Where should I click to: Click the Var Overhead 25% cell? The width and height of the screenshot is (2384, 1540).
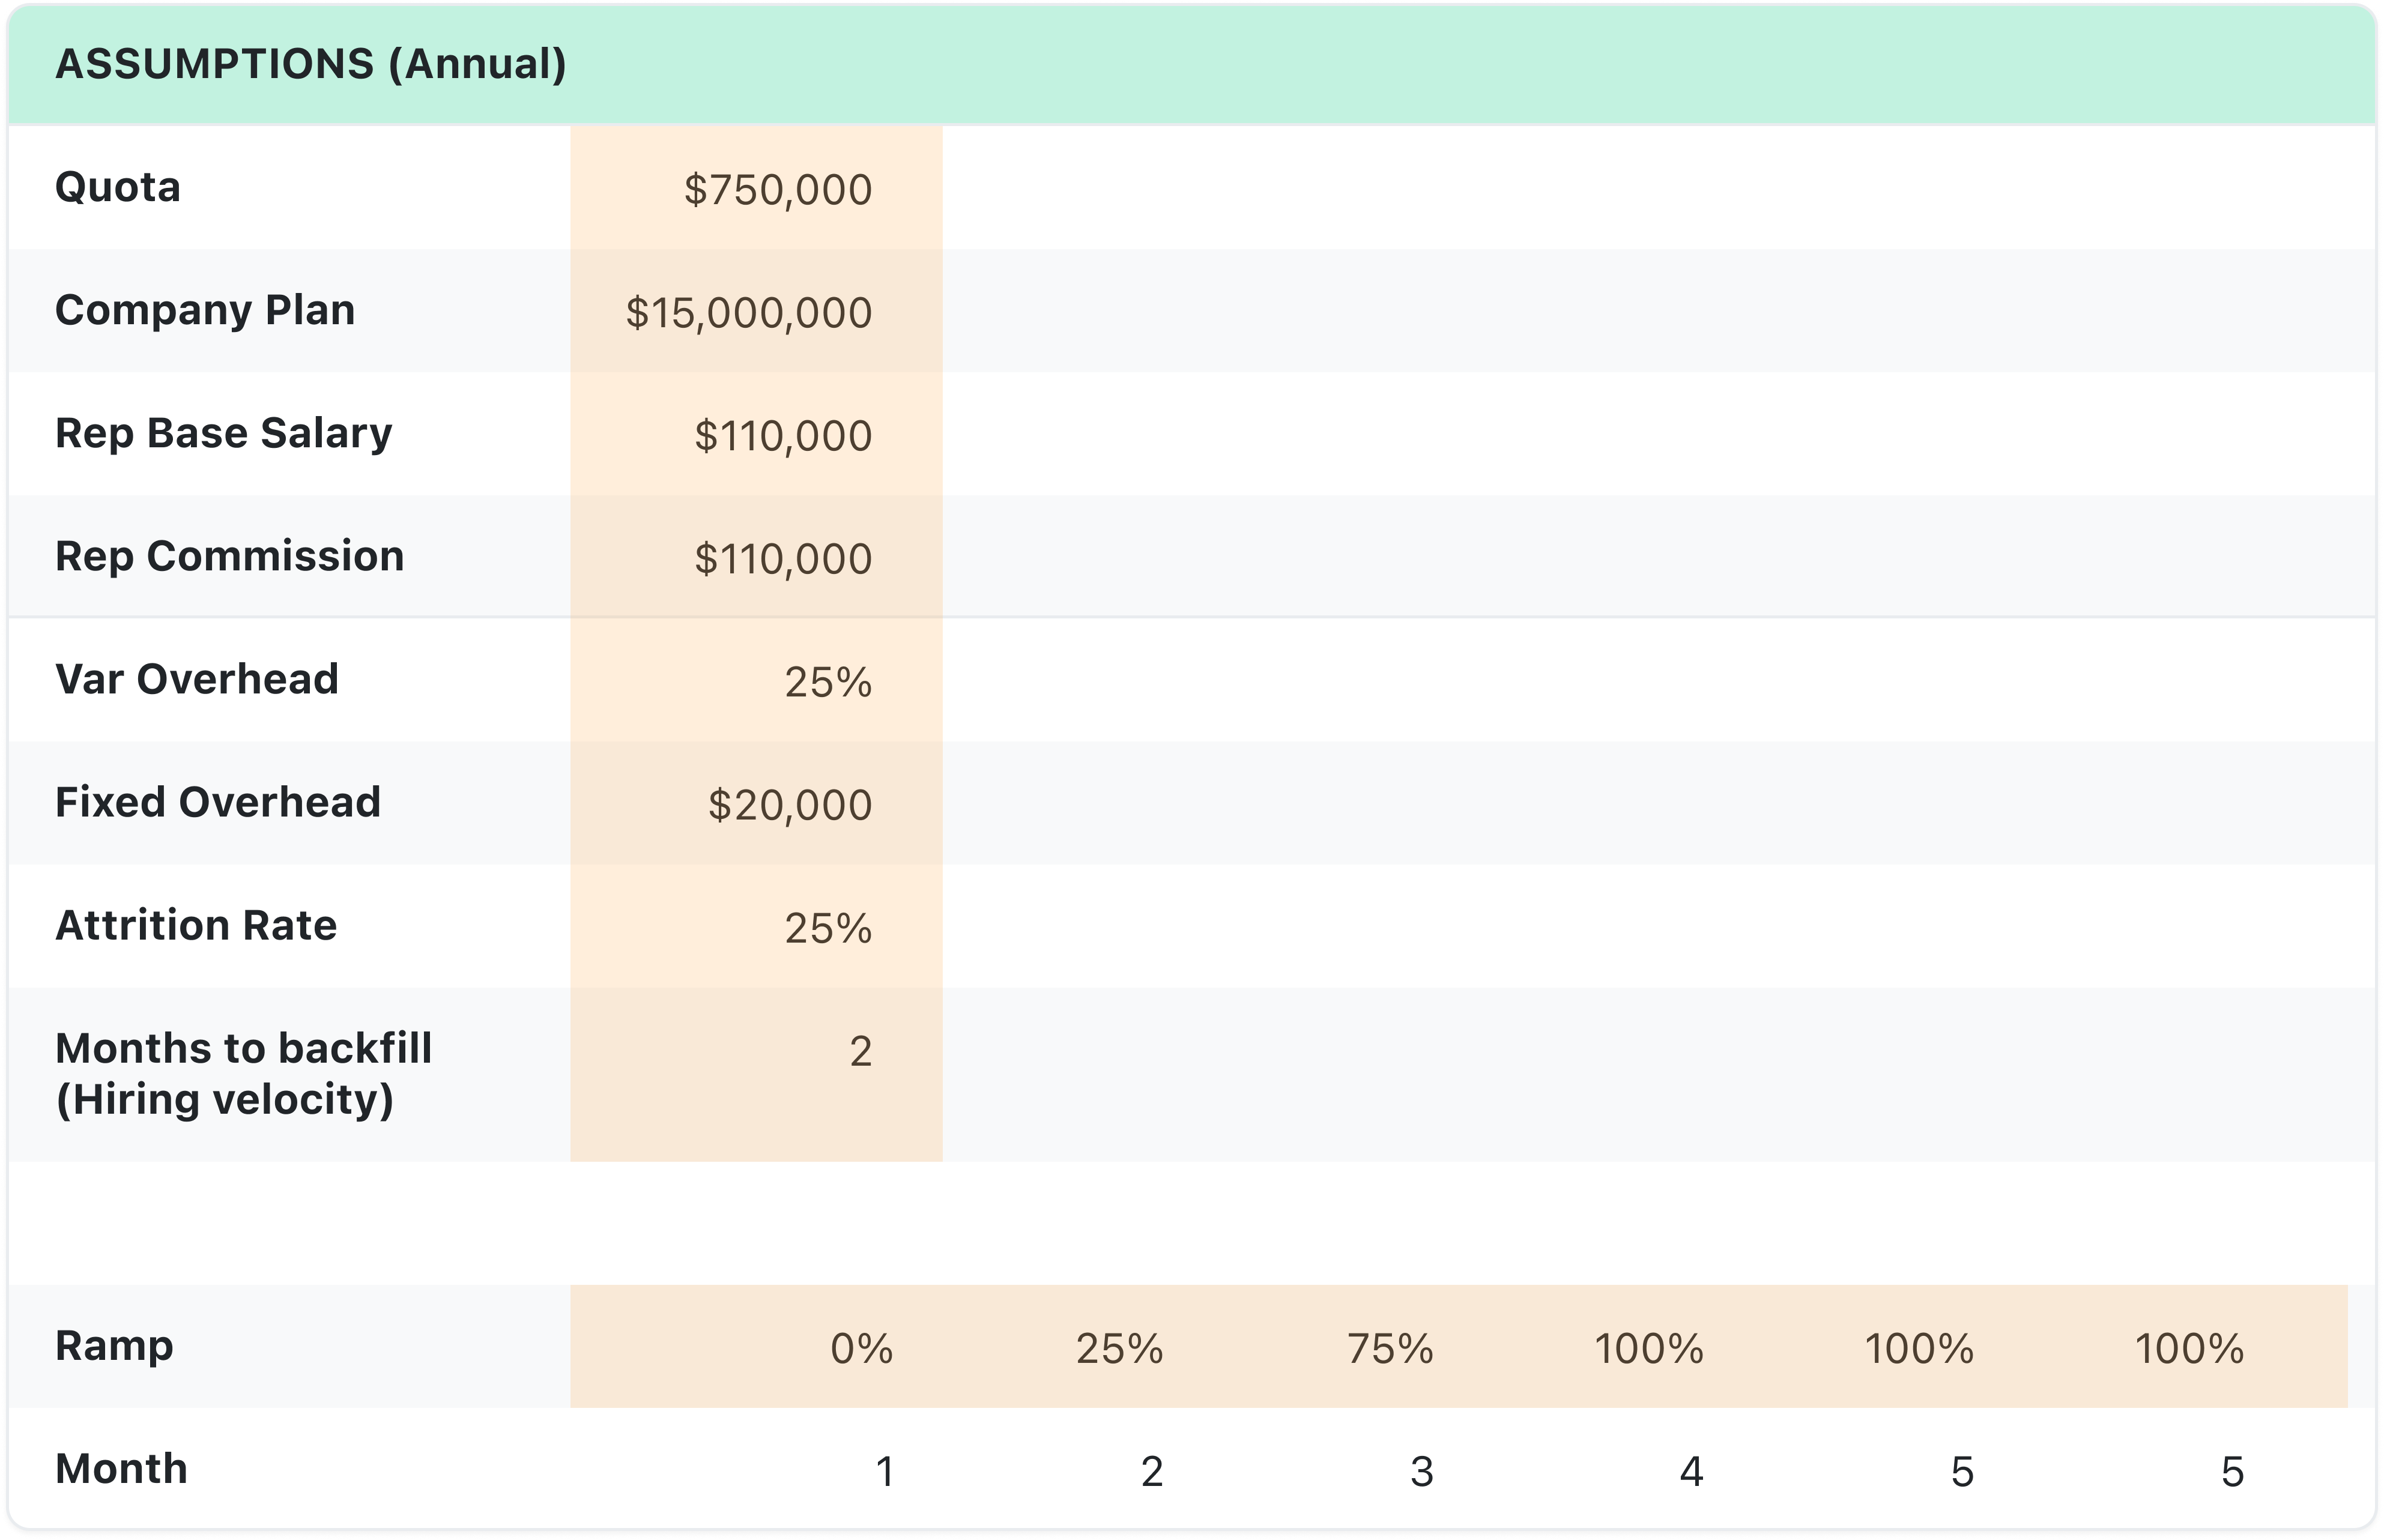point(830,680)
